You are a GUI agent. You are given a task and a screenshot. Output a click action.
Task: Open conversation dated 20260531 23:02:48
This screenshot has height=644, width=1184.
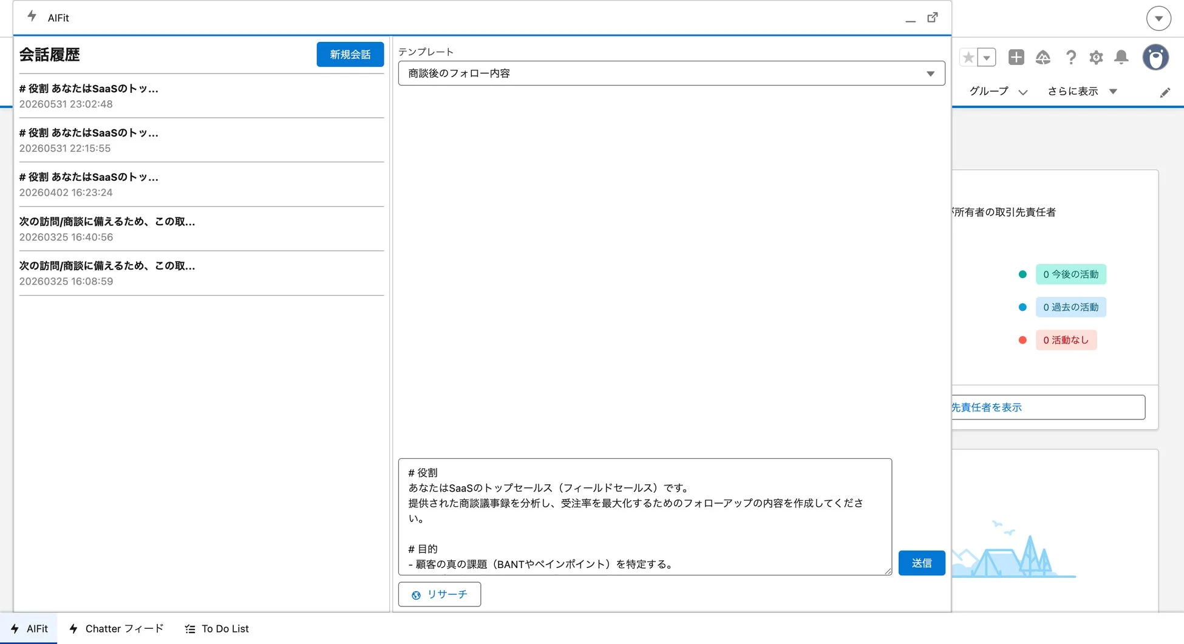tap(202, 96)
